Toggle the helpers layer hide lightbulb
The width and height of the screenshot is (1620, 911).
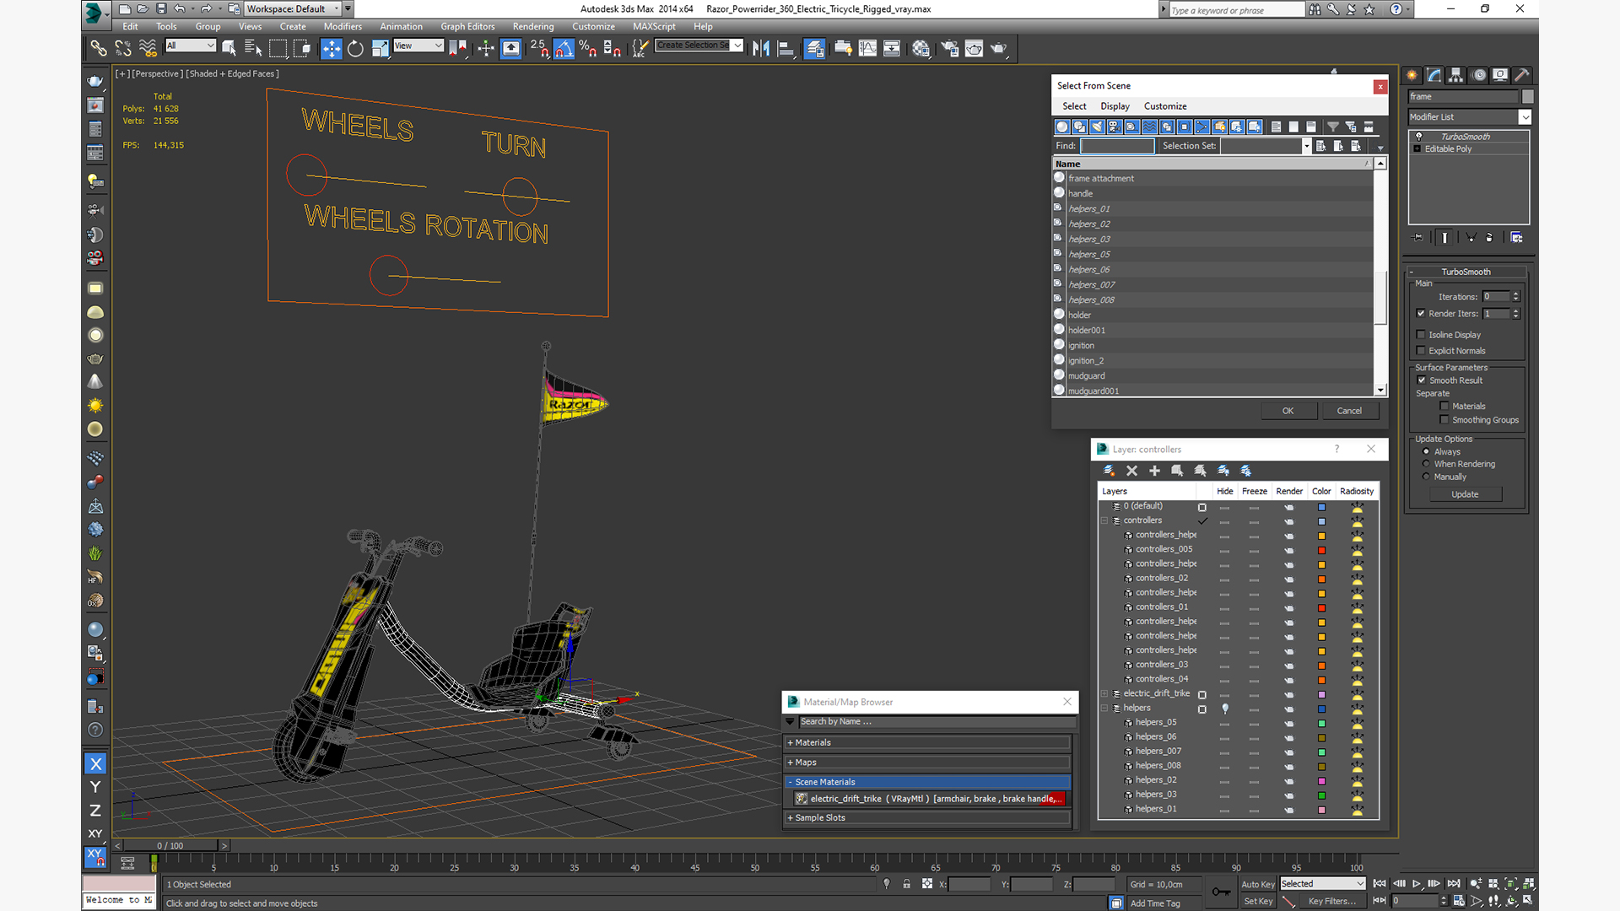1225,709
